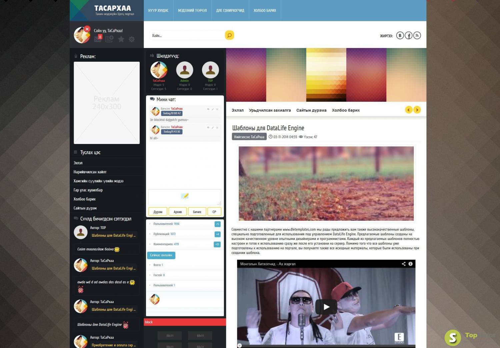This screenshot has height=348, width=500.
Task: Click the video info icon
Action: click(x=411, y=264)
